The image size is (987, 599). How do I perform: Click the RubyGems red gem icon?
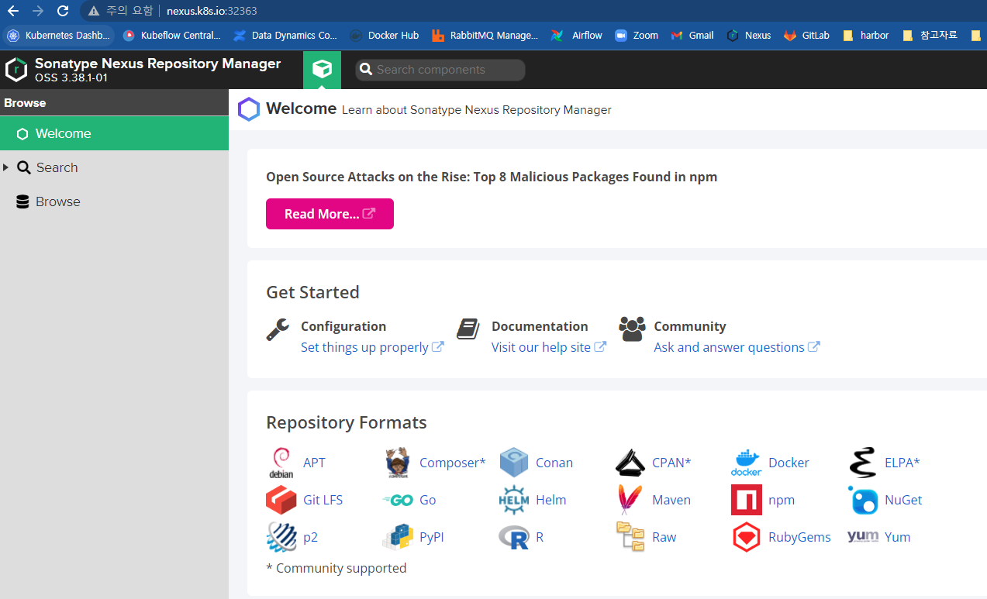[x=746, y=537]
